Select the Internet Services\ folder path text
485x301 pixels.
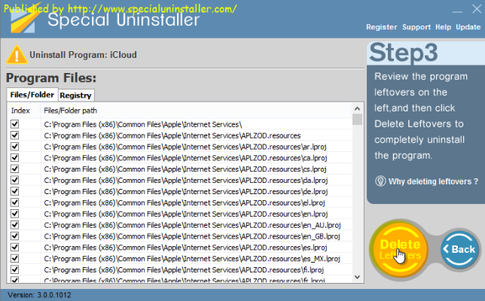pyautogui.click(x=143, y=125)
